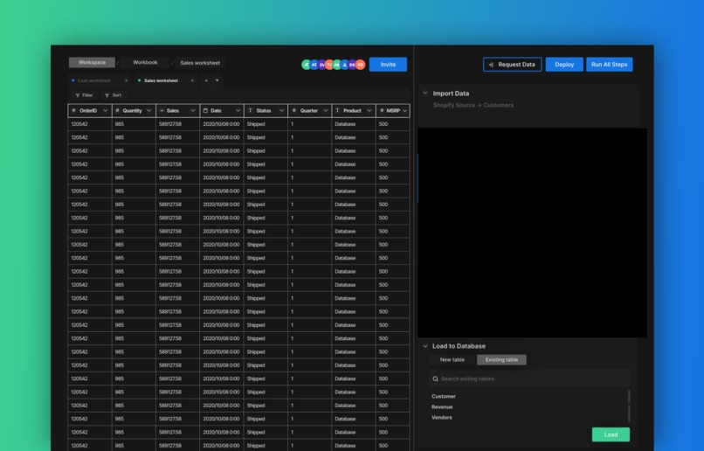The height and width of the screenshot is (451, 704).
Task: Click the number type icon in OrderID header
Action: (74, 110)
